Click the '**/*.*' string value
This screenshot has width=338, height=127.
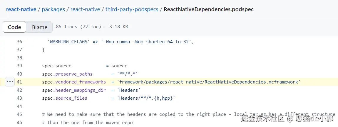pyautogui.click(x=127, y=74)
